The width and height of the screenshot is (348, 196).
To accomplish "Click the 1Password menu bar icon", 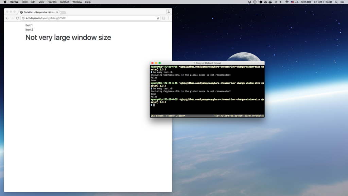I will click(255, 2).
